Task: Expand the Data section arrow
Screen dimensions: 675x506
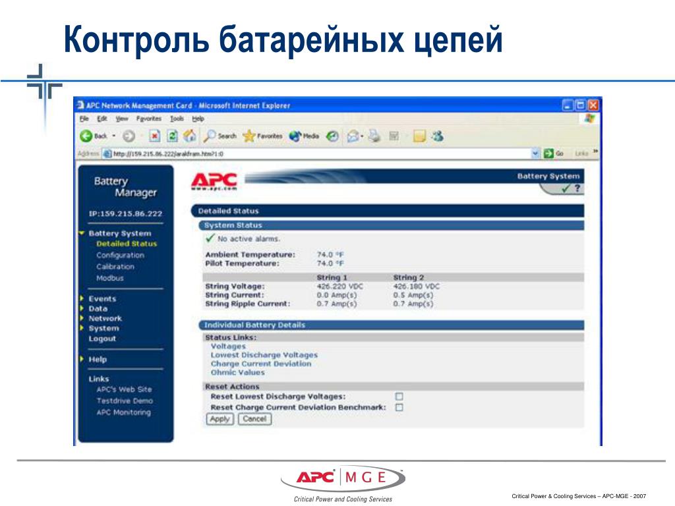Action: [81, 308]
